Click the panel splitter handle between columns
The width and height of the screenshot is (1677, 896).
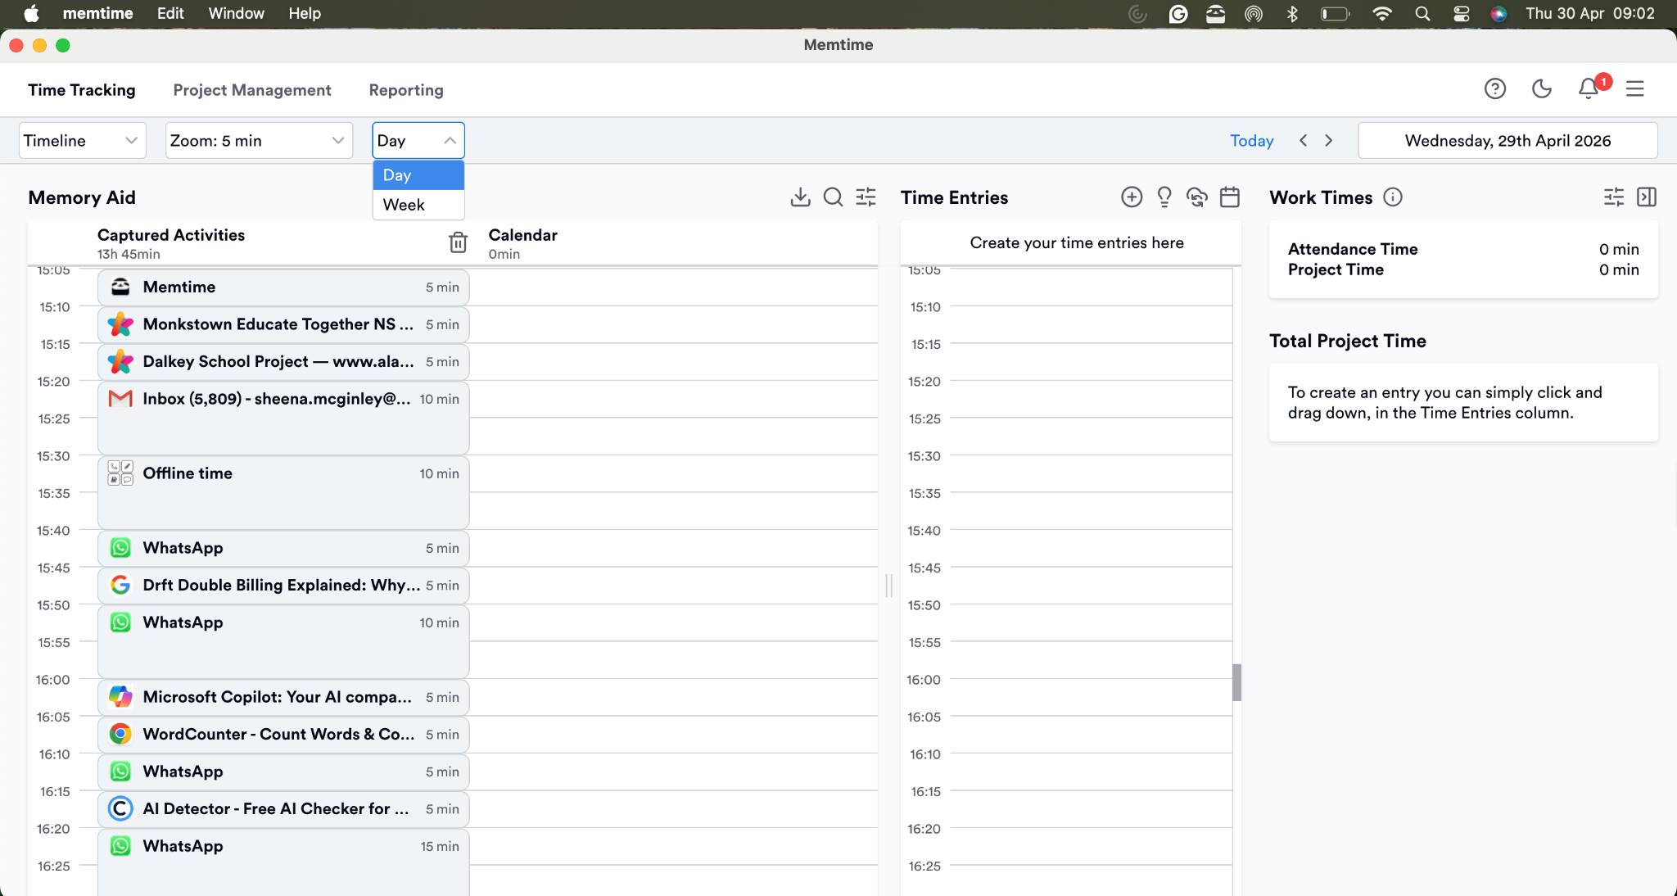[889, 585]
